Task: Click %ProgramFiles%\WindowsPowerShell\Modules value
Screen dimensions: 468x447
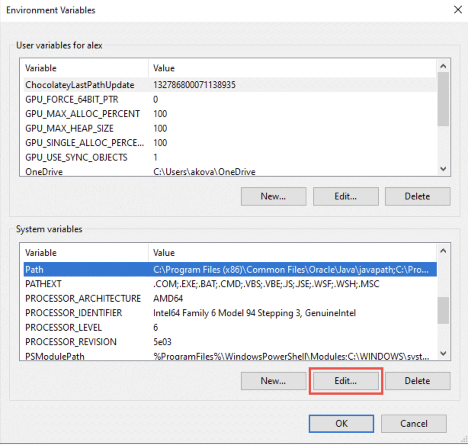Action: (291, 356)
